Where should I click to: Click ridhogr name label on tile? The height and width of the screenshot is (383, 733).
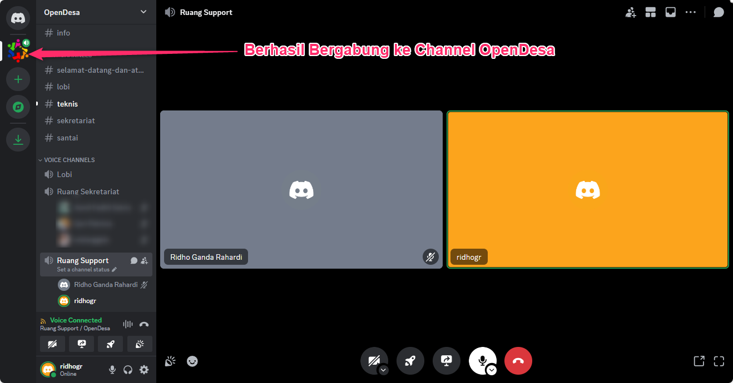point(469,257)
